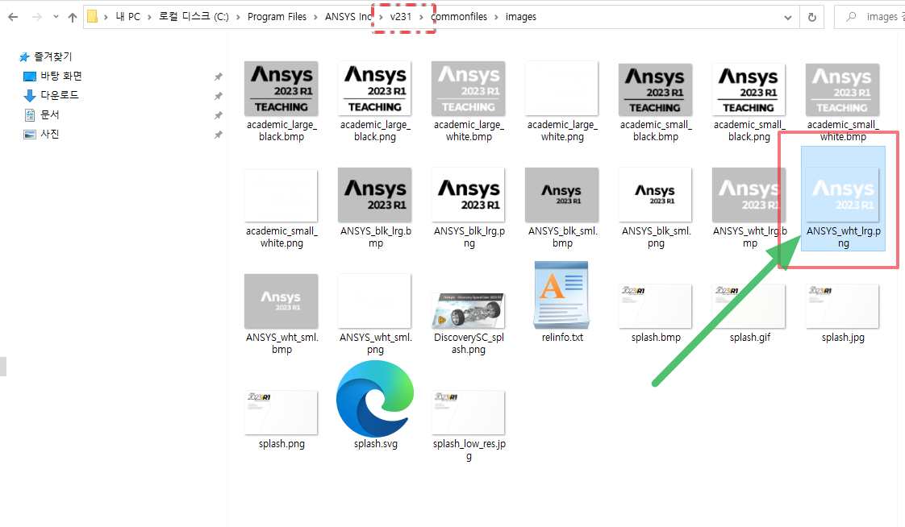Select ANSYS_wht_sml.bmp file
The image size is (905, 527).
pos(281,314)
